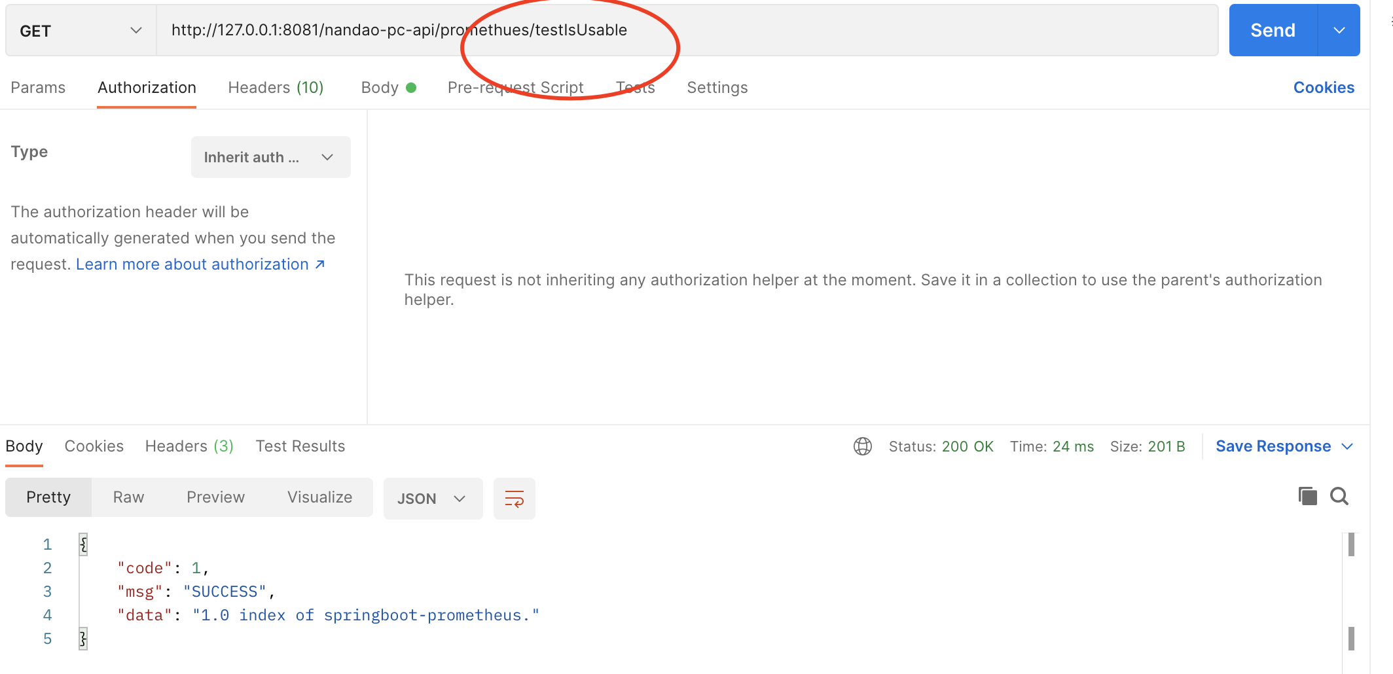Open the Test Results response tab

coord(300,446)
